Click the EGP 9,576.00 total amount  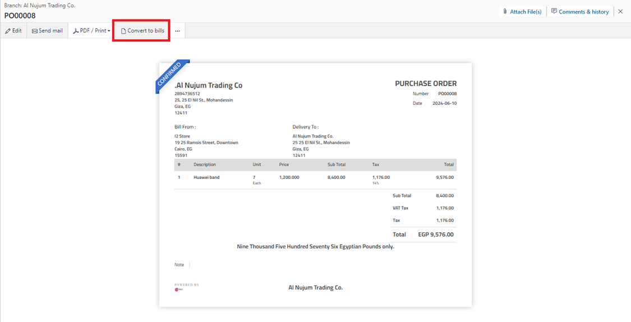pyautogui.click(x=436, y=234)
